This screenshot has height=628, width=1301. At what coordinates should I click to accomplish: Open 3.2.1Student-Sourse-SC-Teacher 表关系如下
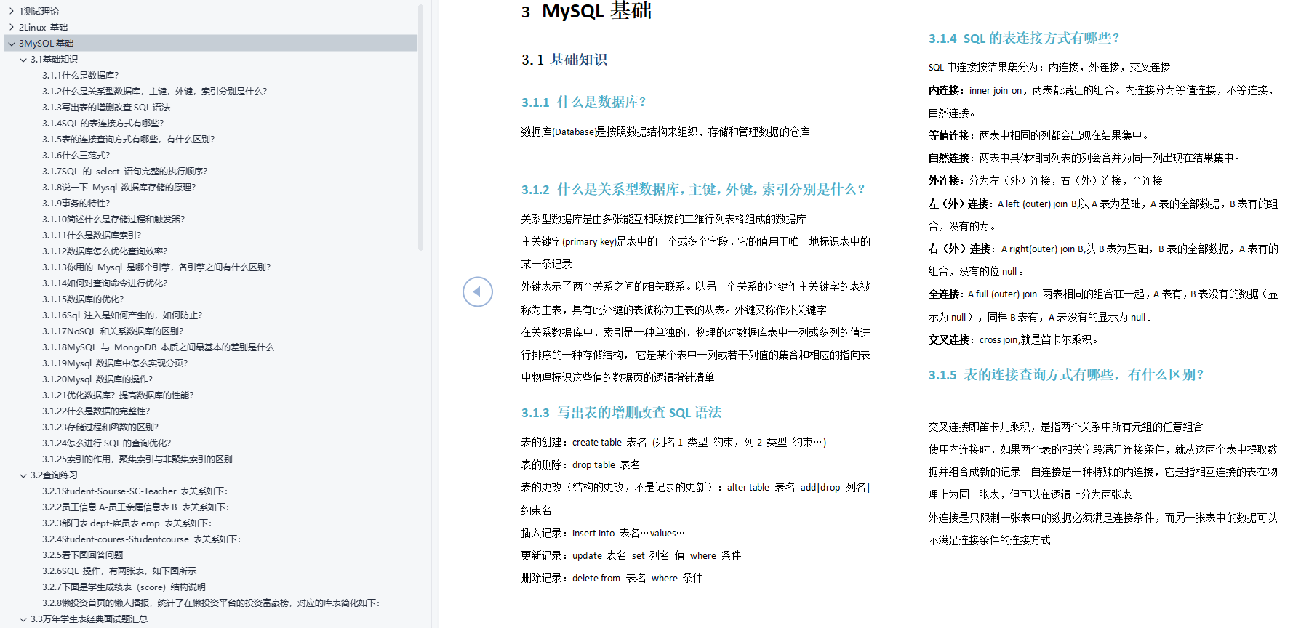coord(135,491)
